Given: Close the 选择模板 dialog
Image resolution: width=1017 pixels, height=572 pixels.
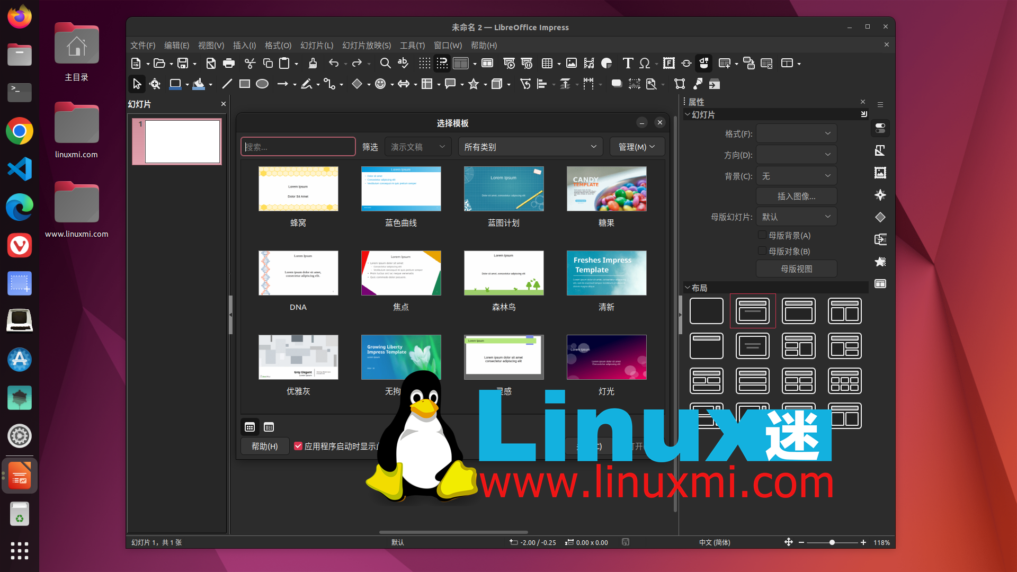Looking at the screenshot, I should click(660, 122).
